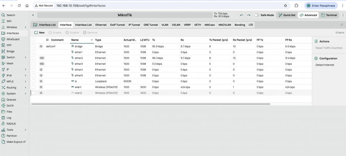
Task: Click Detect Internet under Configuration
Action: tap(324, 65)
